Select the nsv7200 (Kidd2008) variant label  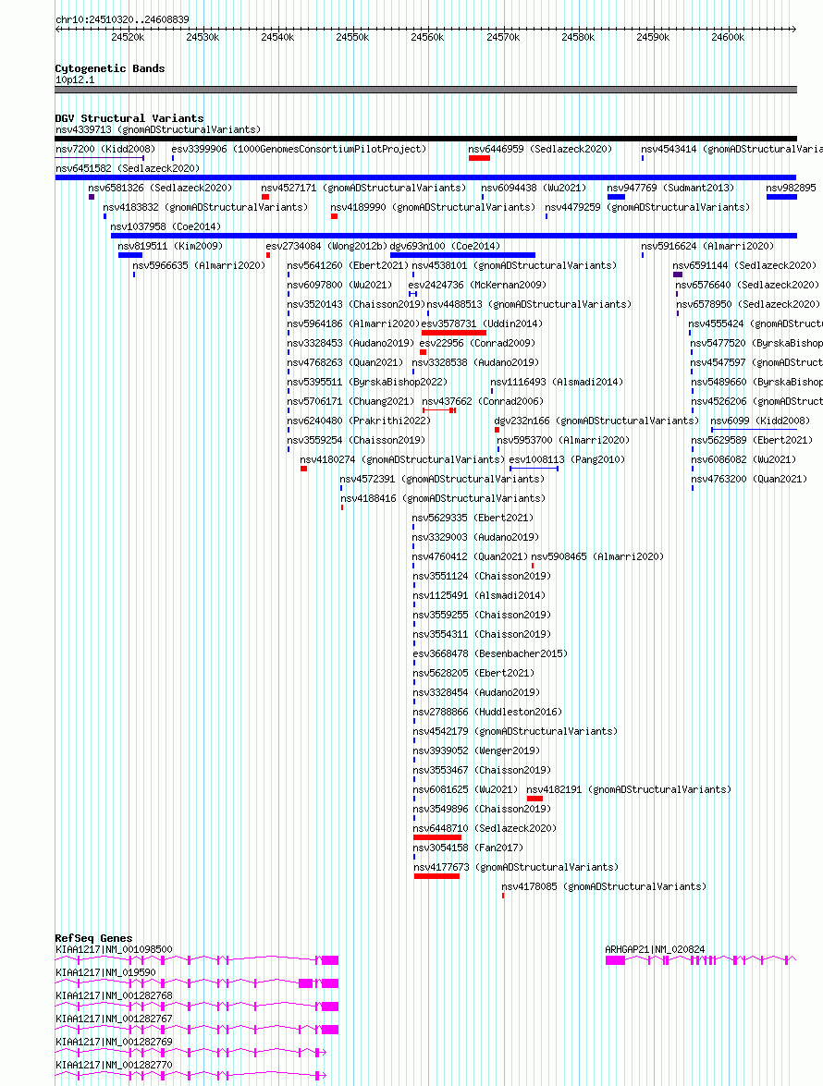coord(105,149)
